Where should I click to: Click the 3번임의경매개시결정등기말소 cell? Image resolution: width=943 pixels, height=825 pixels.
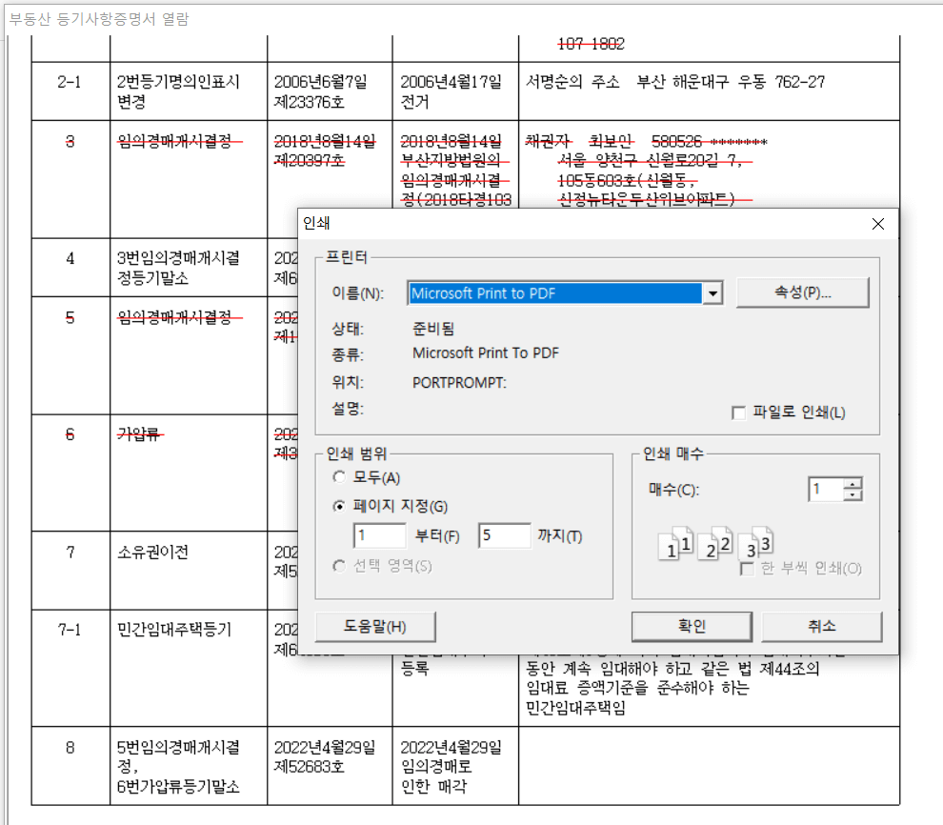click(189, 268)
